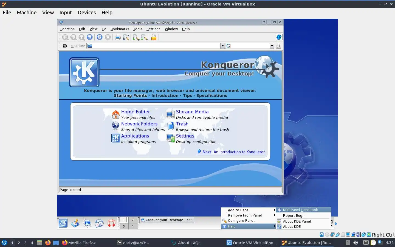This screenshot has width=395, height=247.
Task: Click the Up arrow in Konqueror toolbar
Action: (81, 37)
